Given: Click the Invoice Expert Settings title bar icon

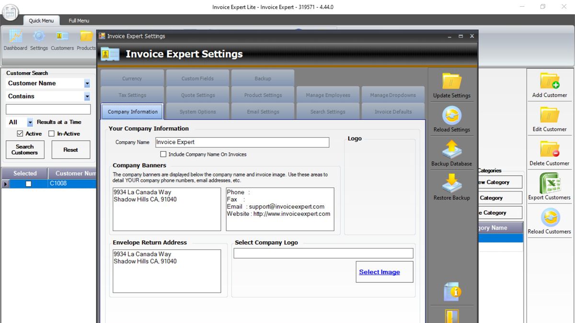Looking at the screenshot, I should [x=102, y=36].
